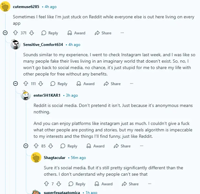Downvote Sensitive_Comfort634's comment

tap(41, 84)
